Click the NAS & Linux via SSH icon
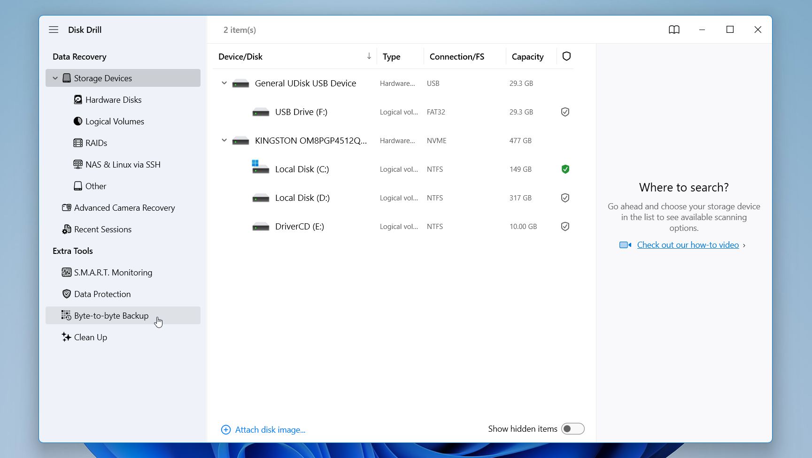 (x=78, y=164)
